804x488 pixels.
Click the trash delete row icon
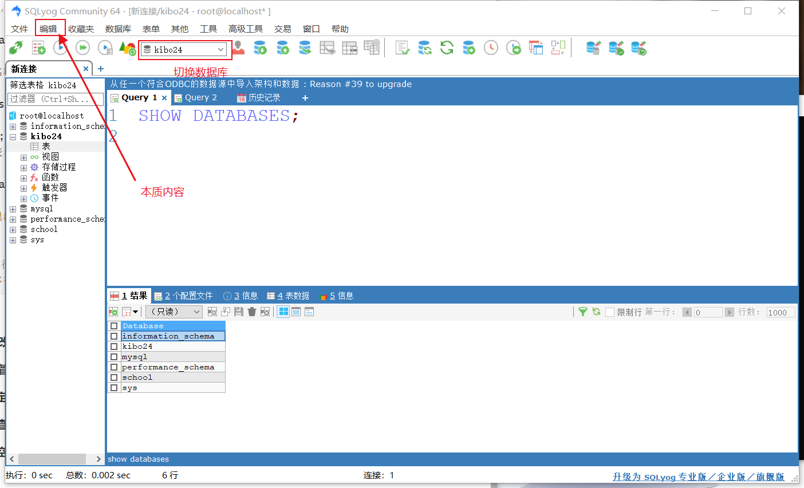(x=251, y=312)
